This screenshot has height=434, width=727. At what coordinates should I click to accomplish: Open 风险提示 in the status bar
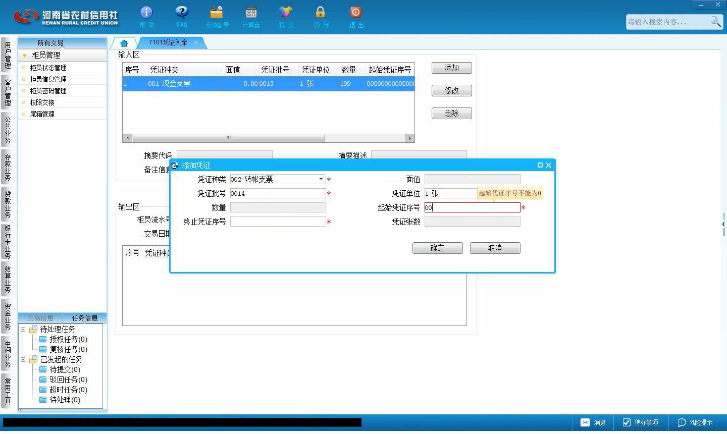(x=695, y=422)
